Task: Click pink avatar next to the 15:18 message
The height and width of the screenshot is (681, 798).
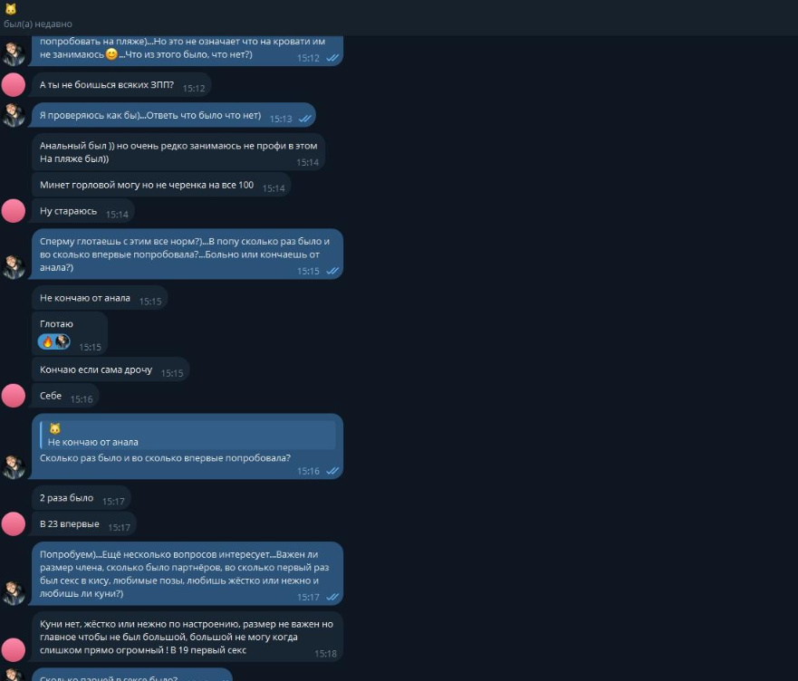Action: 14,650
